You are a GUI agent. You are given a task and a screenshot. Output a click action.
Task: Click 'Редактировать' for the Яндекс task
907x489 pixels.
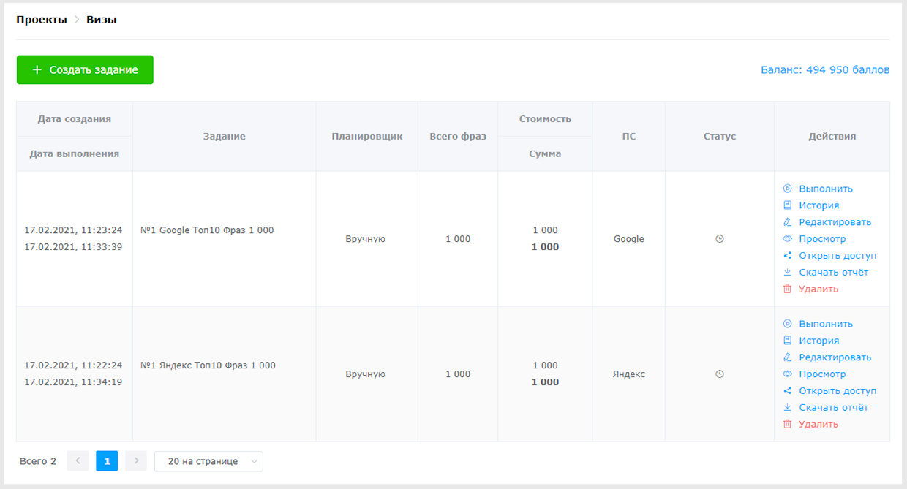pos(835,357)
